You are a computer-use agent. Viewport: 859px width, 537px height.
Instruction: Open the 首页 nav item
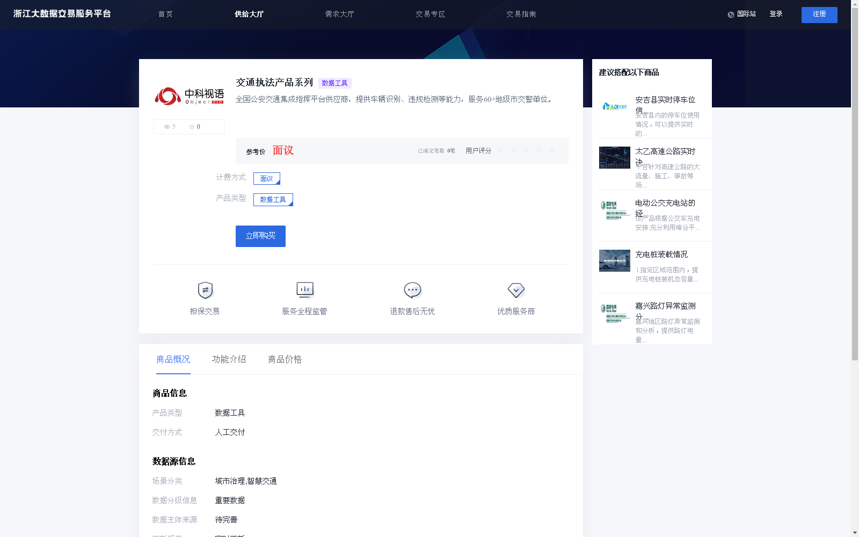(165, 14)
